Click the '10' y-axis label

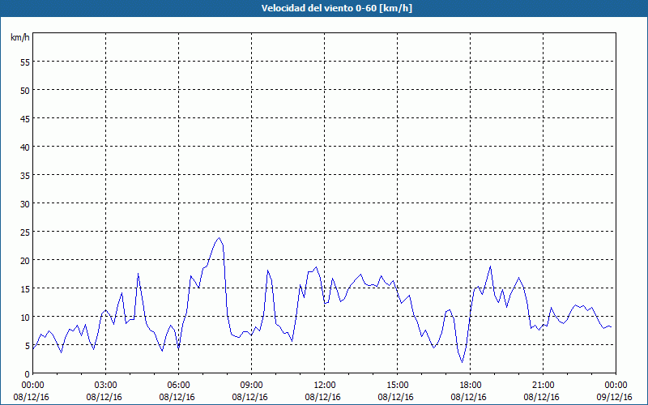click(25, 318)
